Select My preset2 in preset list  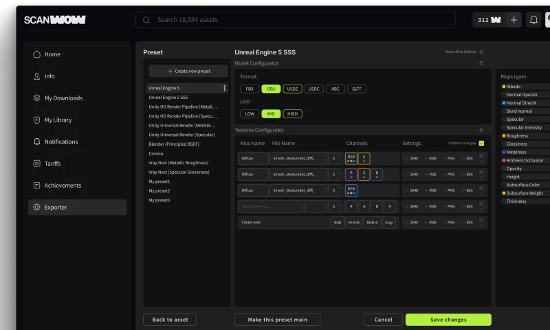pyautogui.click(x=159, y=190)
